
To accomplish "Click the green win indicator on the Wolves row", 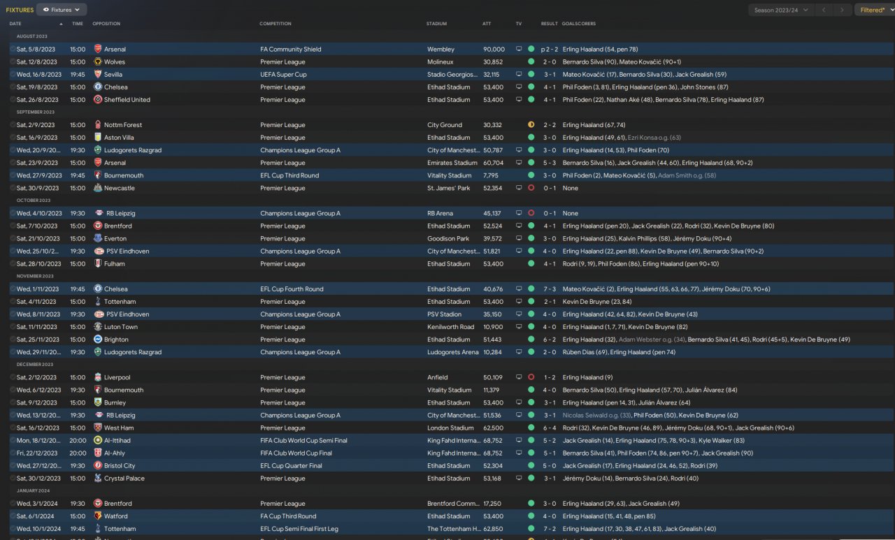I will point(531,62).
